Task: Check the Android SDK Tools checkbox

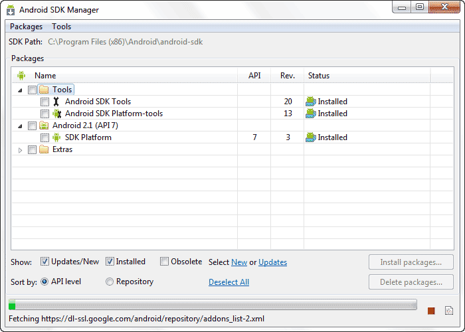Action: coord(45,102)
